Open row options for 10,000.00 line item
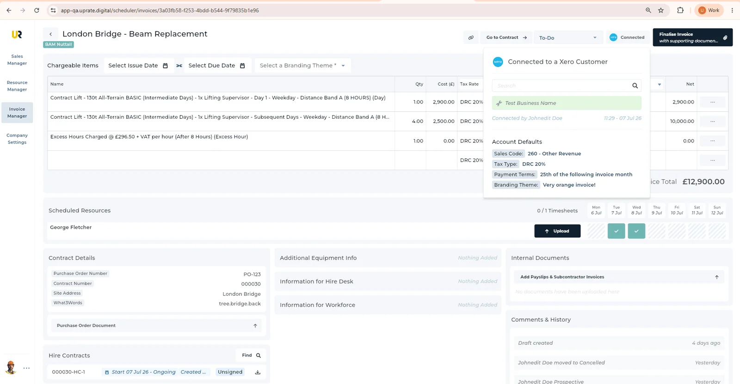 (x=713, y=122)
